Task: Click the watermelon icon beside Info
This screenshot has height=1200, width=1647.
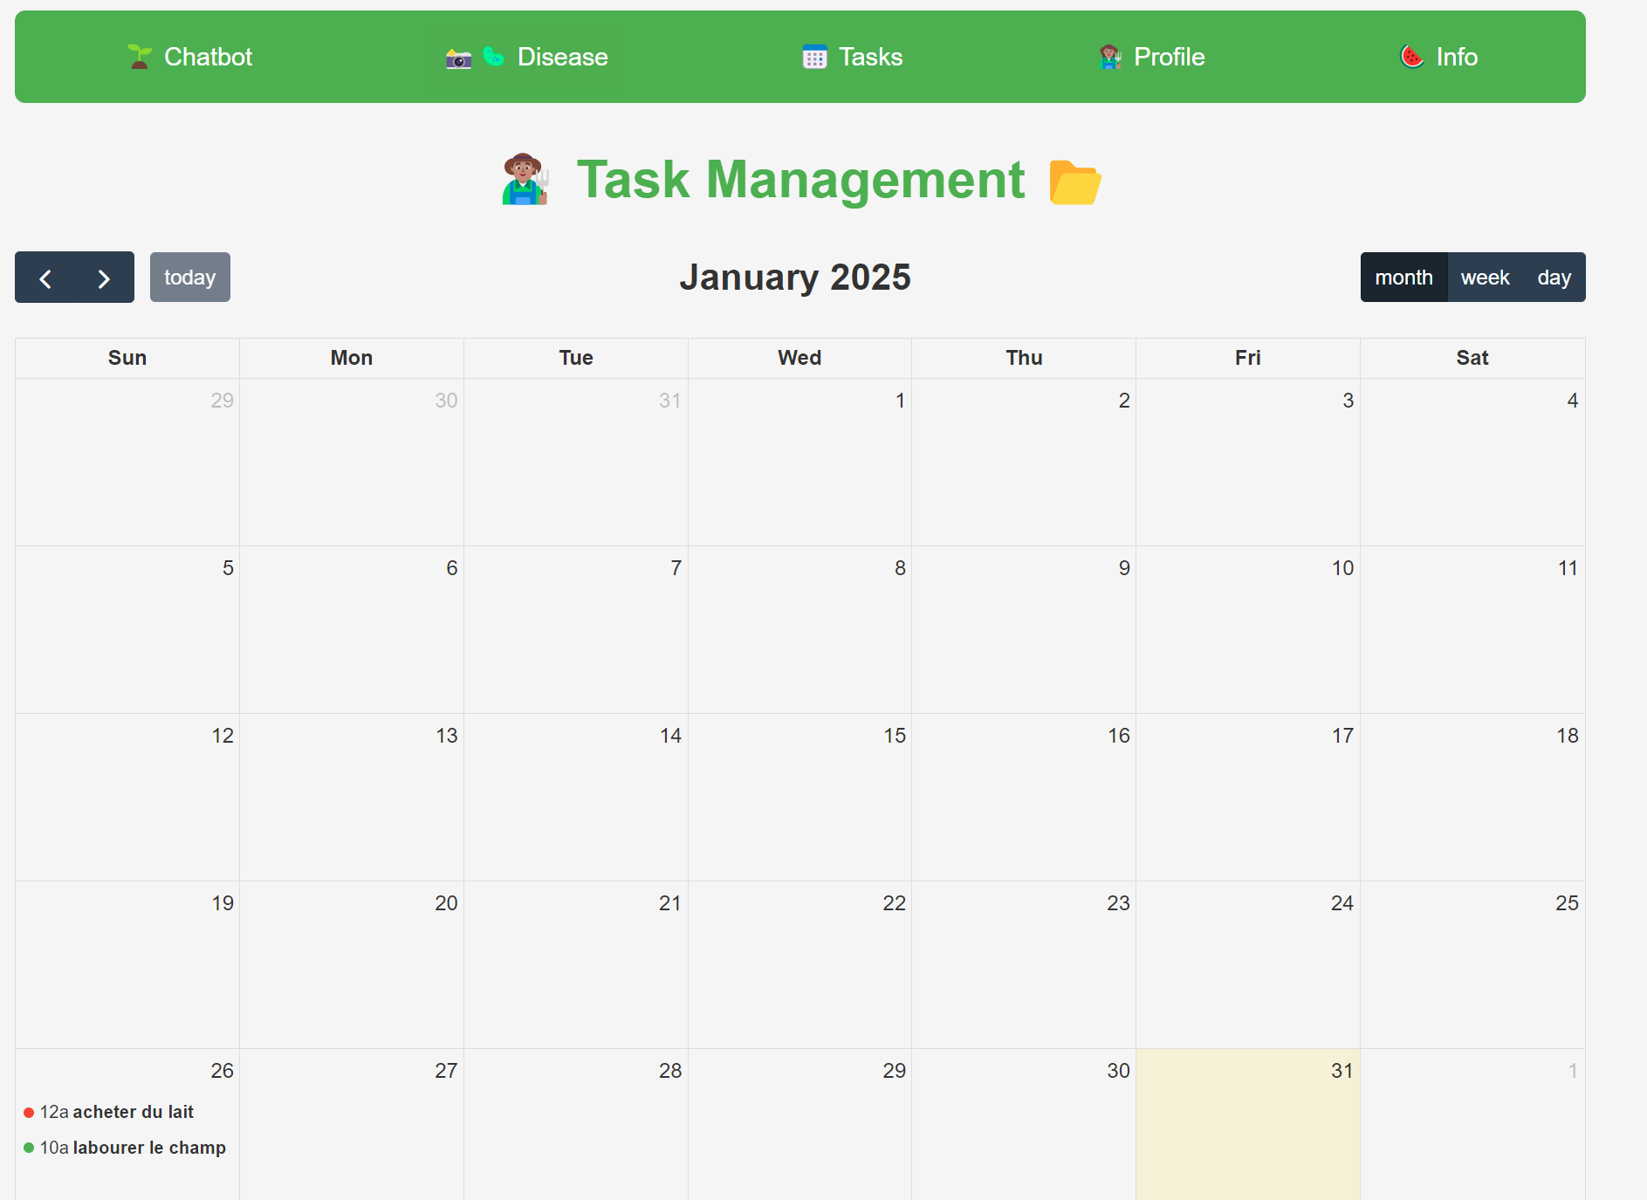Action: click(x=1411, y=57)
